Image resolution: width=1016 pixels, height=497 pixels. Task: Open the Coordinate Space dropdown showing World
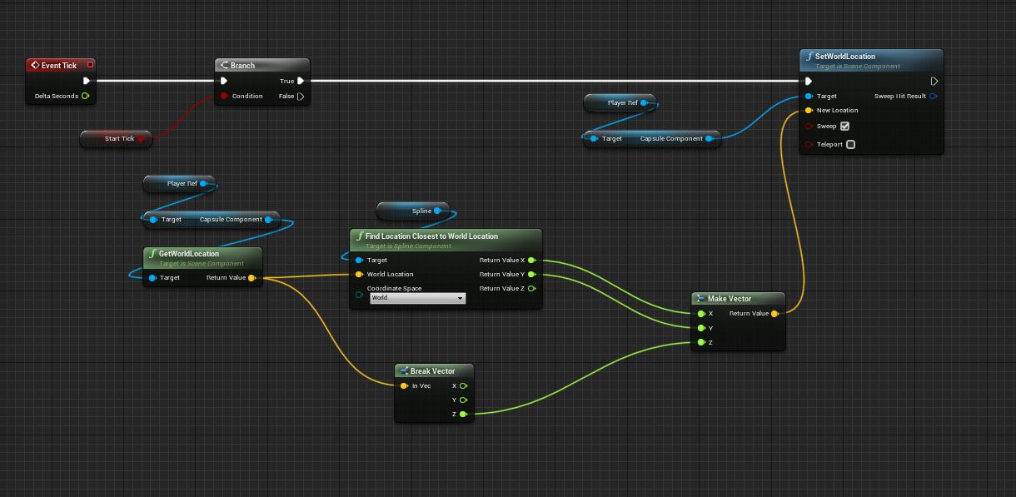(x=417, y=298)
